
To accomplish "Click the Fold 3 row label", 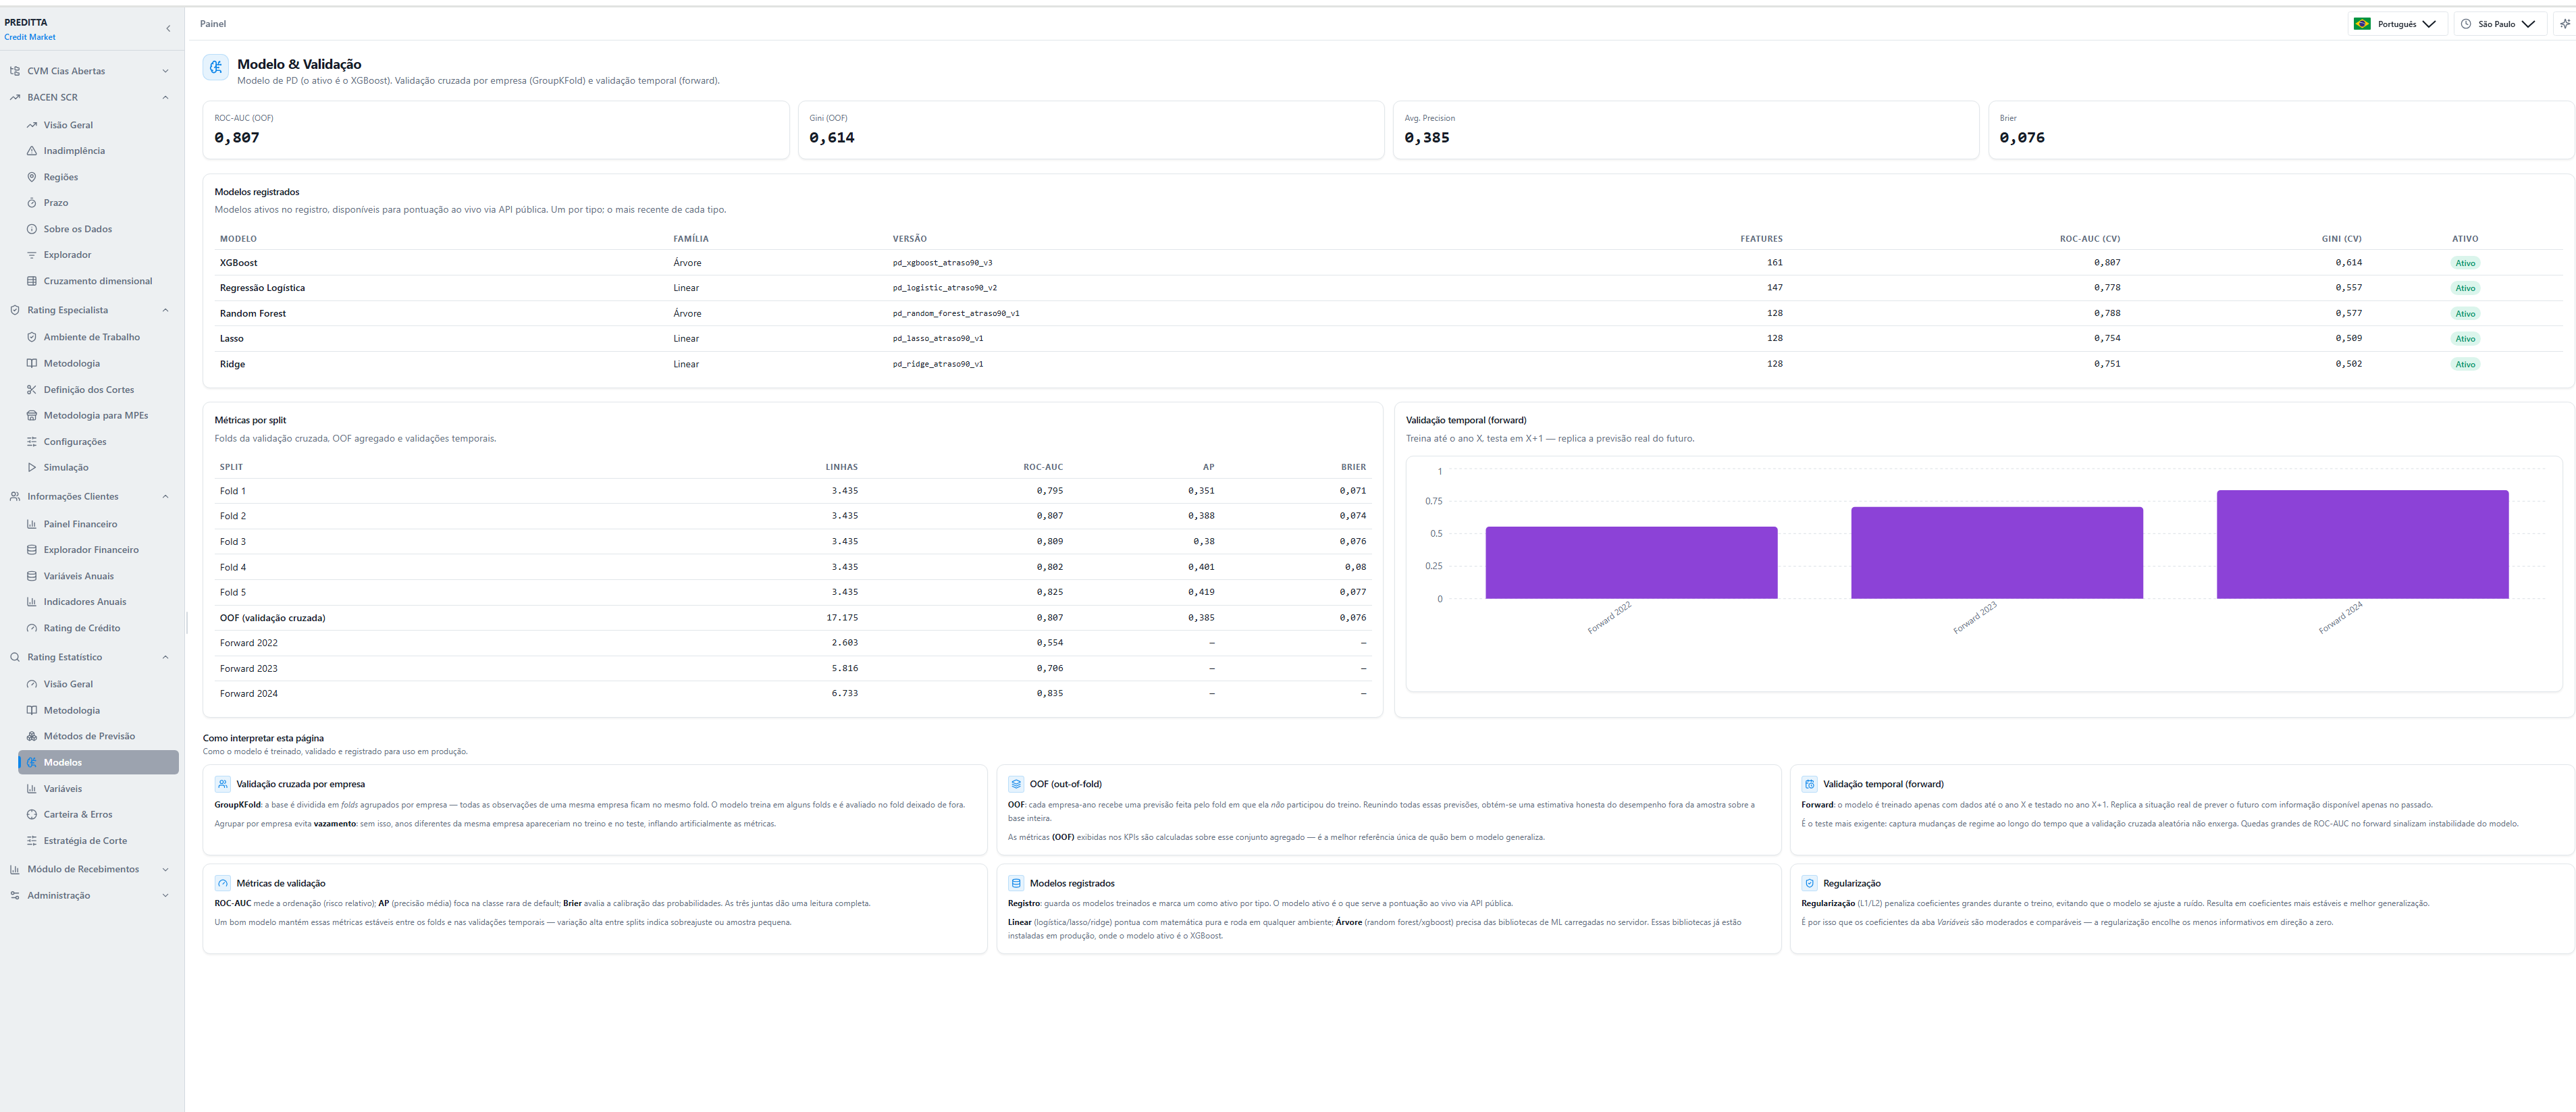I will coord(233,542).
